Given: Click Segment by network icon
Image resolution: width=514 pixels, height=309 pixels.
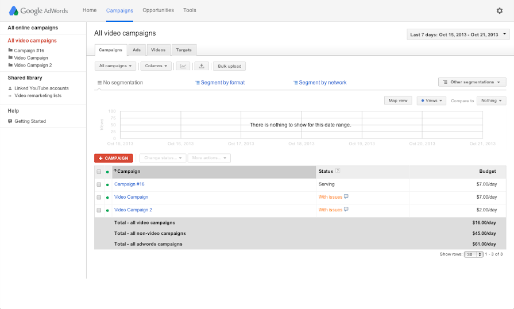Looking at the screenshot, I should 295,83.
